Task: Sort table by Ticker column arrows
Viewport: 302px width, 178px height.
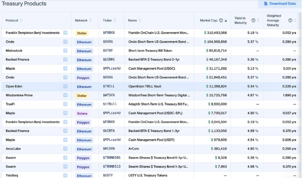Action: [x=115, y=20]
